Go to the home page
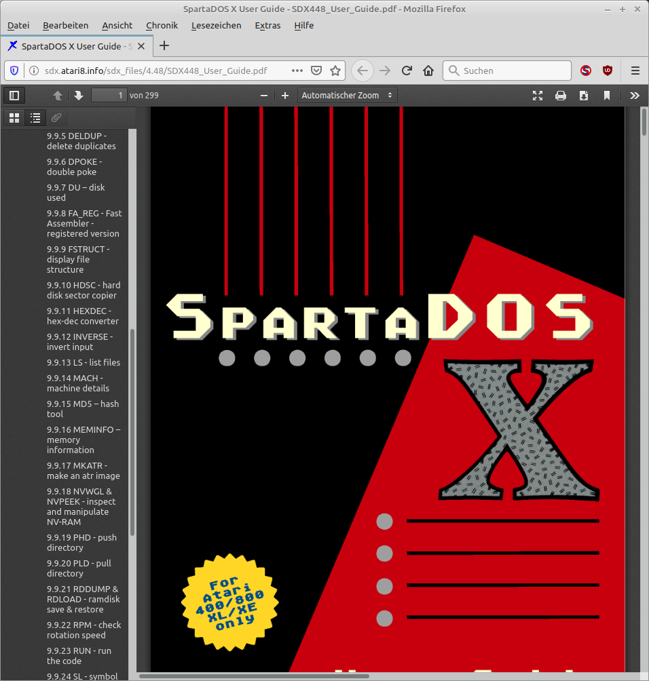This screenshot has height=681, width=649. 428,71
